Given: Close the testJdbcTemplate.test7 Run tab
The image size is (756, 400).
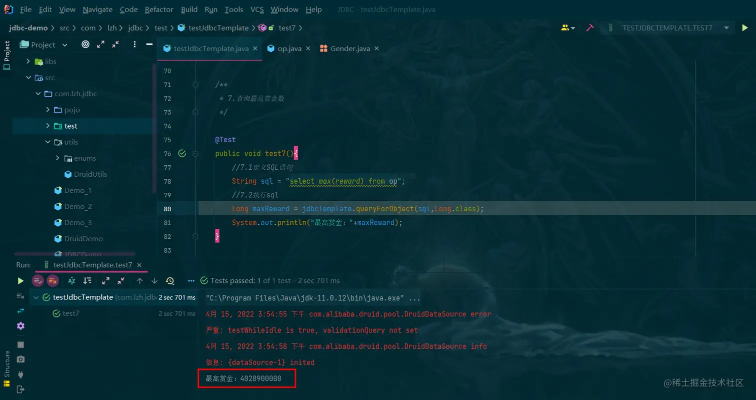Looking at the screenshot, I should point(139,265).
